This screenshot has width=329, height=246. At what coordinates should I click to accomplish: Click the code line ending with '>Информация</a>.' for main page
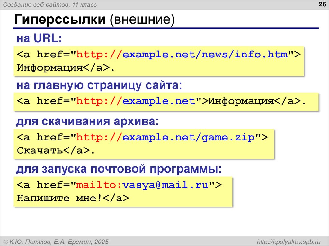161,101
